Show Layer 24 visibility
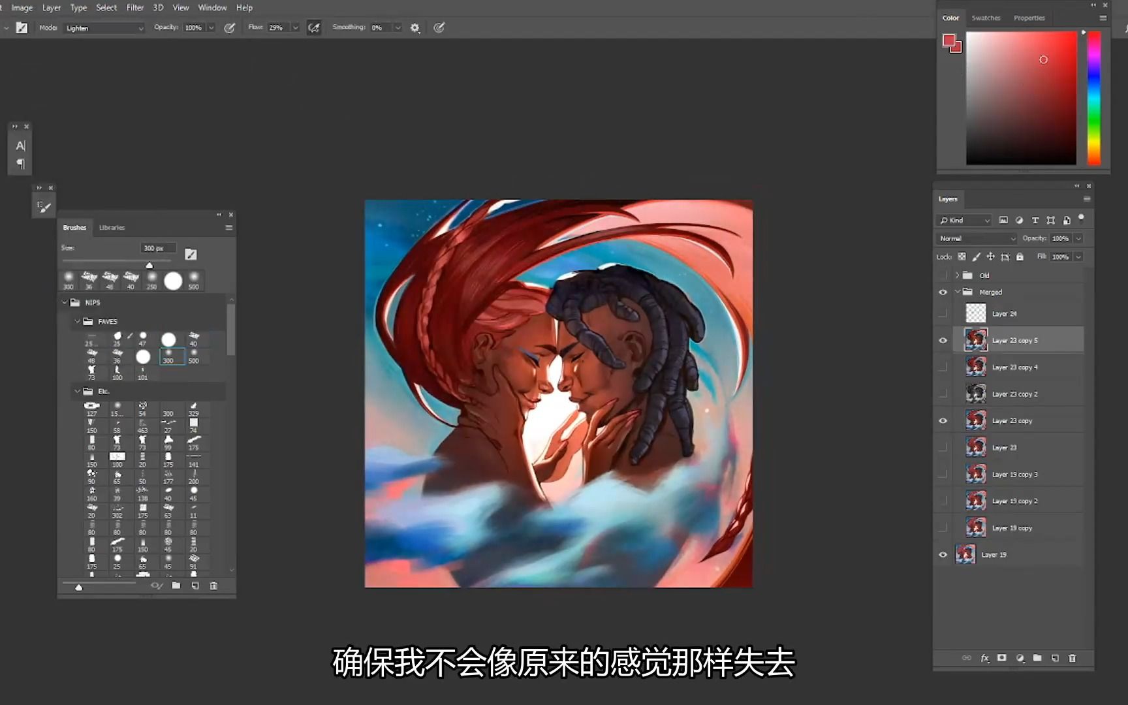1128x705 pixels. point(943,313)
